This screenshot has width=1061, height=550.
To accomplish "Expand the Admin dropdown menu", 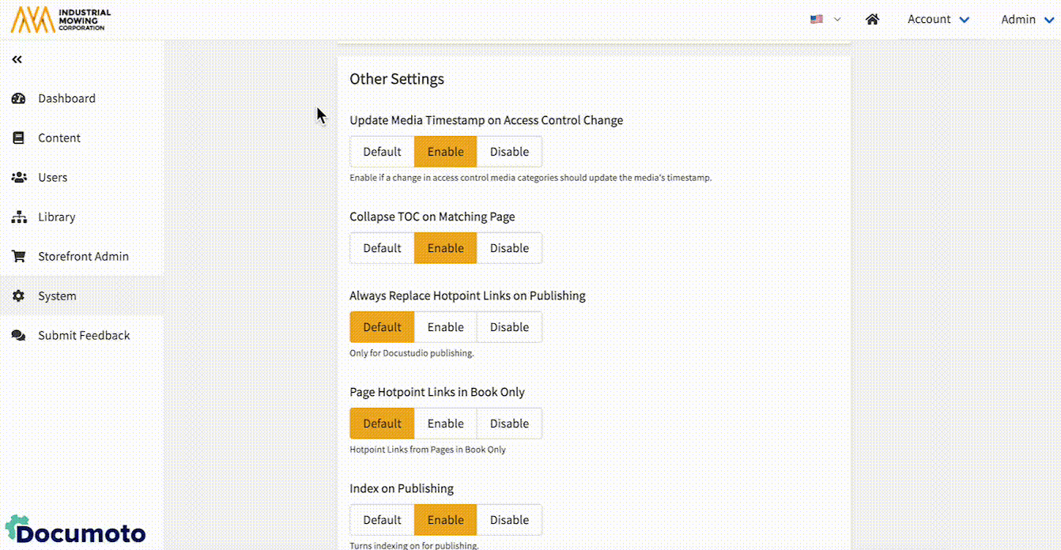I will [x=1029, y=20].
